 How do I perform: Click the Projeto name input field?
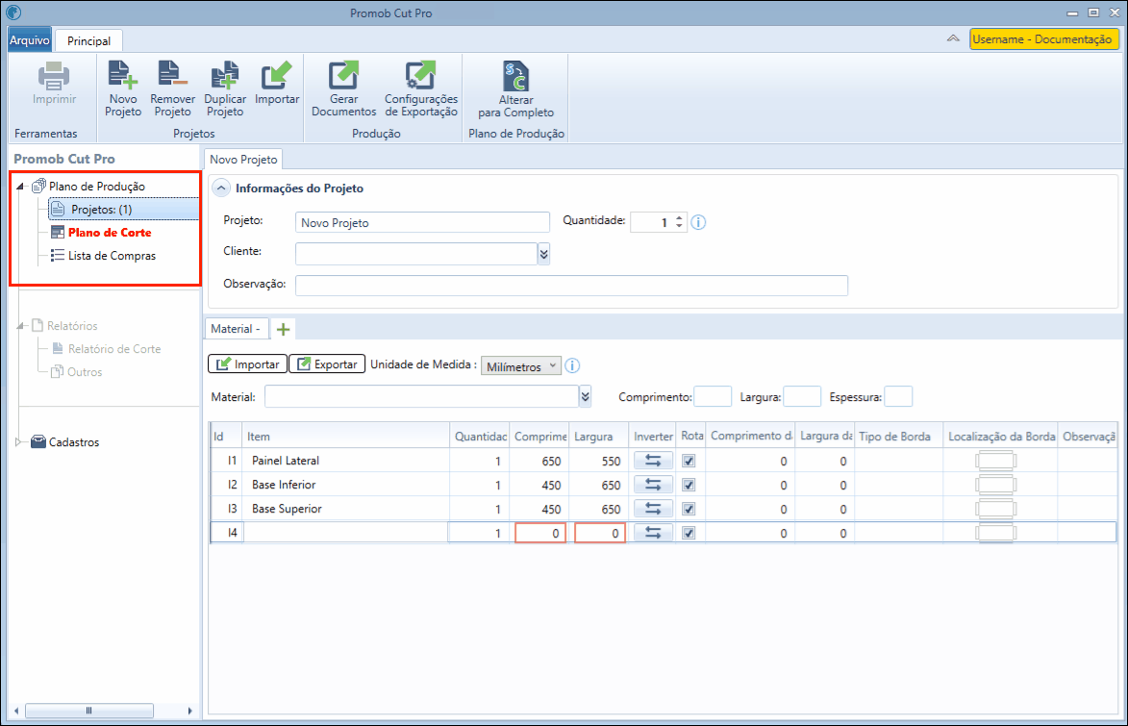point(422,222)
